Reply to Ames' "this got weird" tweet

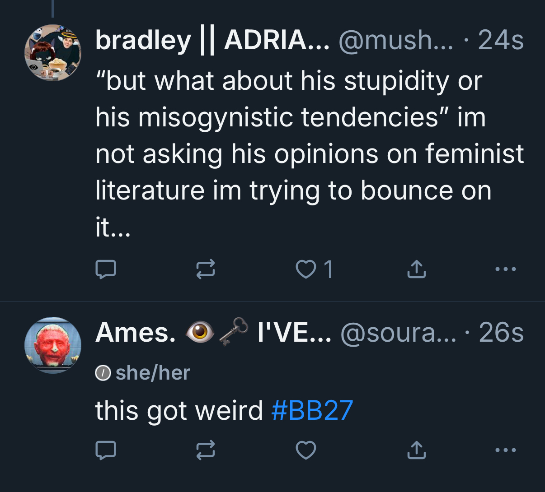[106, 450]
